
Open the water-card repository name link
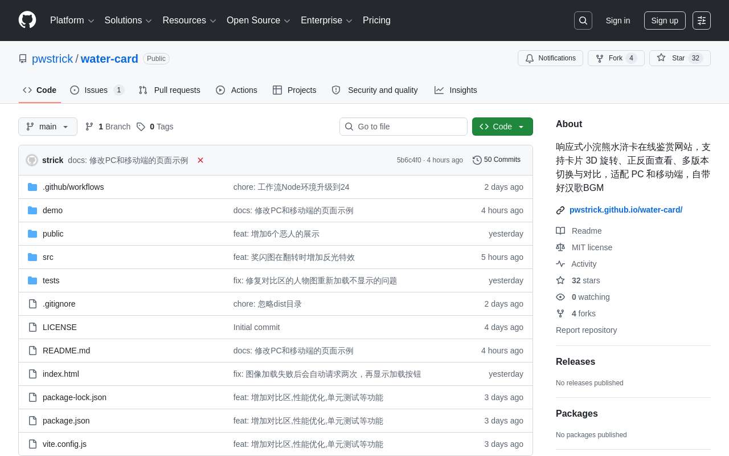pos(109,59)
